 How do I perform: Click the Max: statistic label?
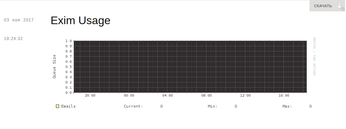pos(287,106)
